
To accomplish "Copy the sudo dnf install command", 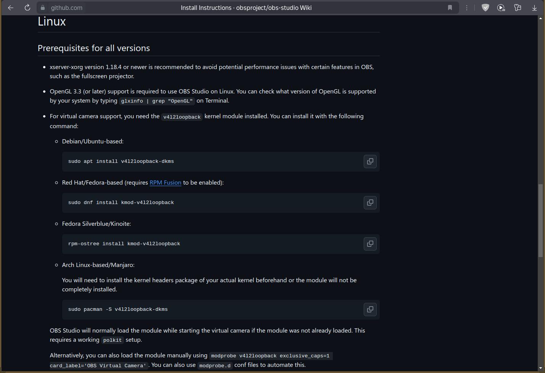I will (x=370, y=203).
